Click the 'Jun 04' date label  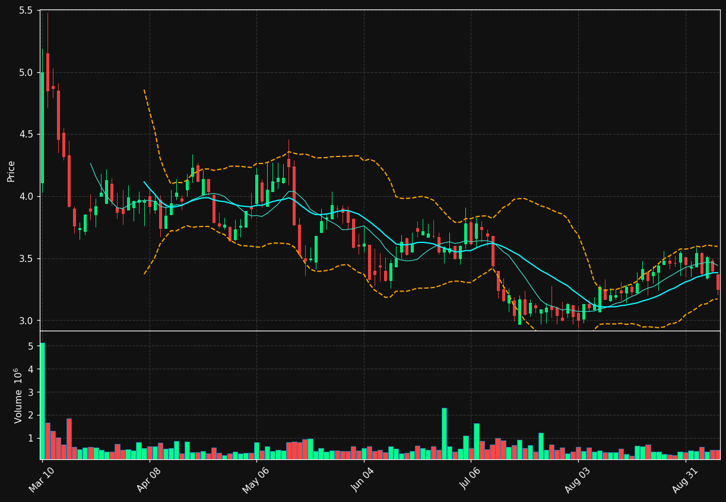(362, 480)
